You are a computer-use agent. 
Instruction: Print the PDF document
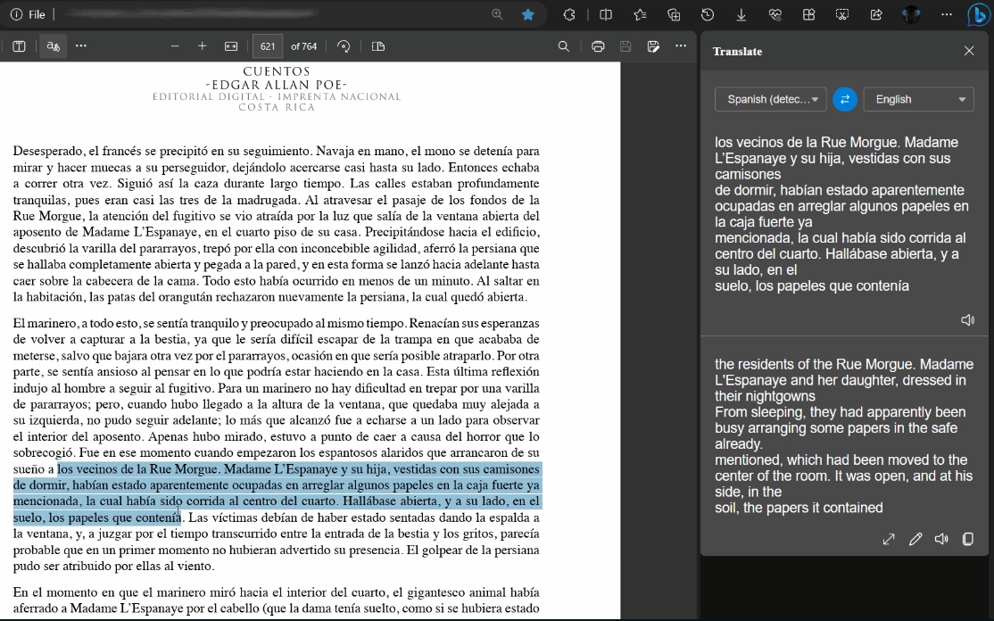click(598, 46)
